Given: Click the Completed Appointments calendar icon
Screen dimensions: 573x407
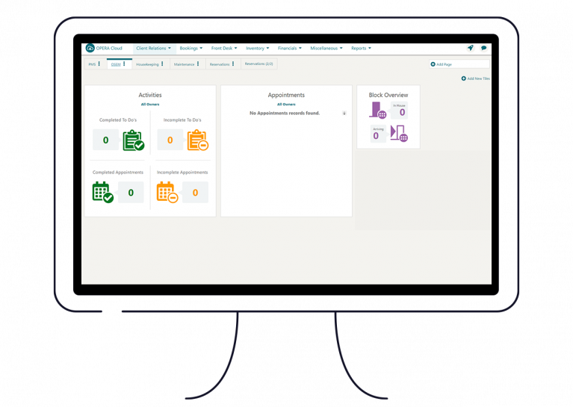Looking at the screenshot, I should click(x=102, y=193).
